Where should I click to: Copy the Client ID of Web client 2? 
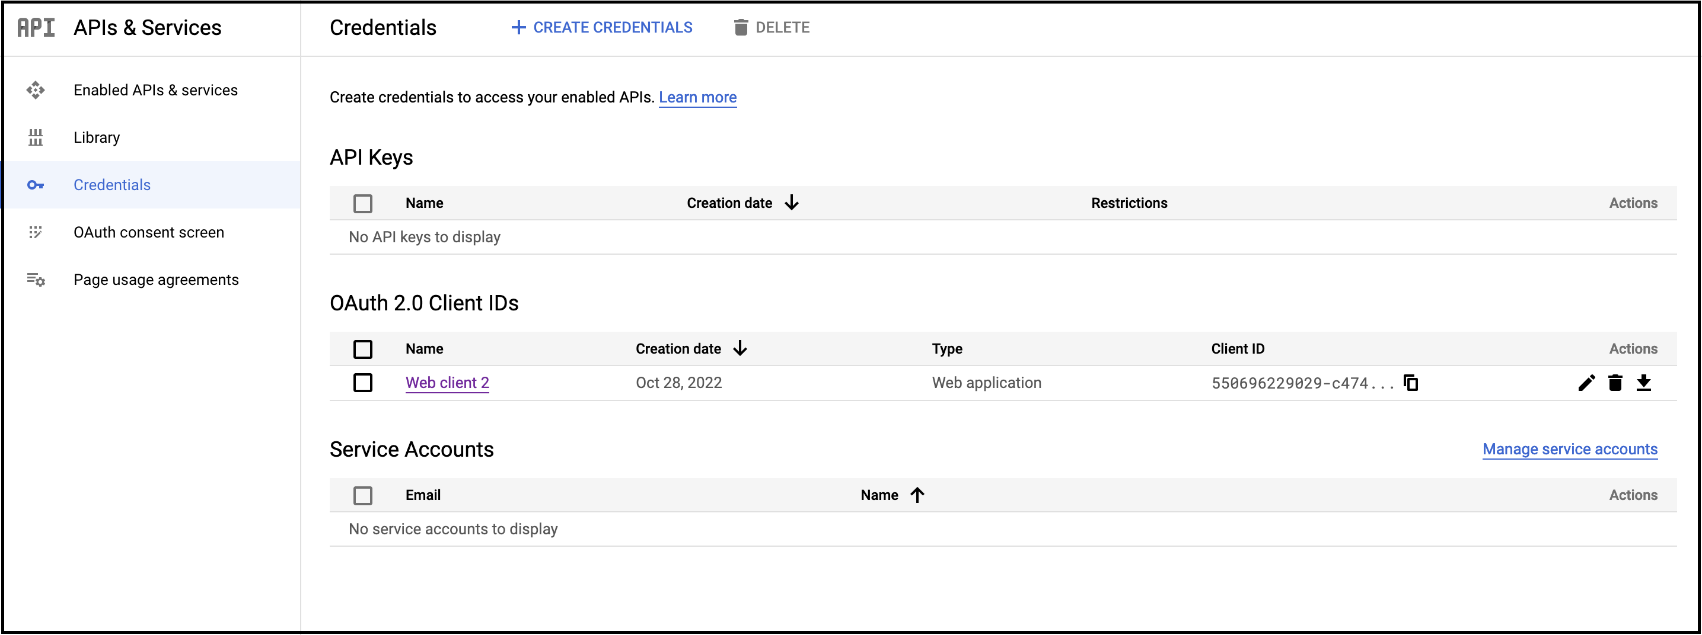click(x=1411, y=383)
